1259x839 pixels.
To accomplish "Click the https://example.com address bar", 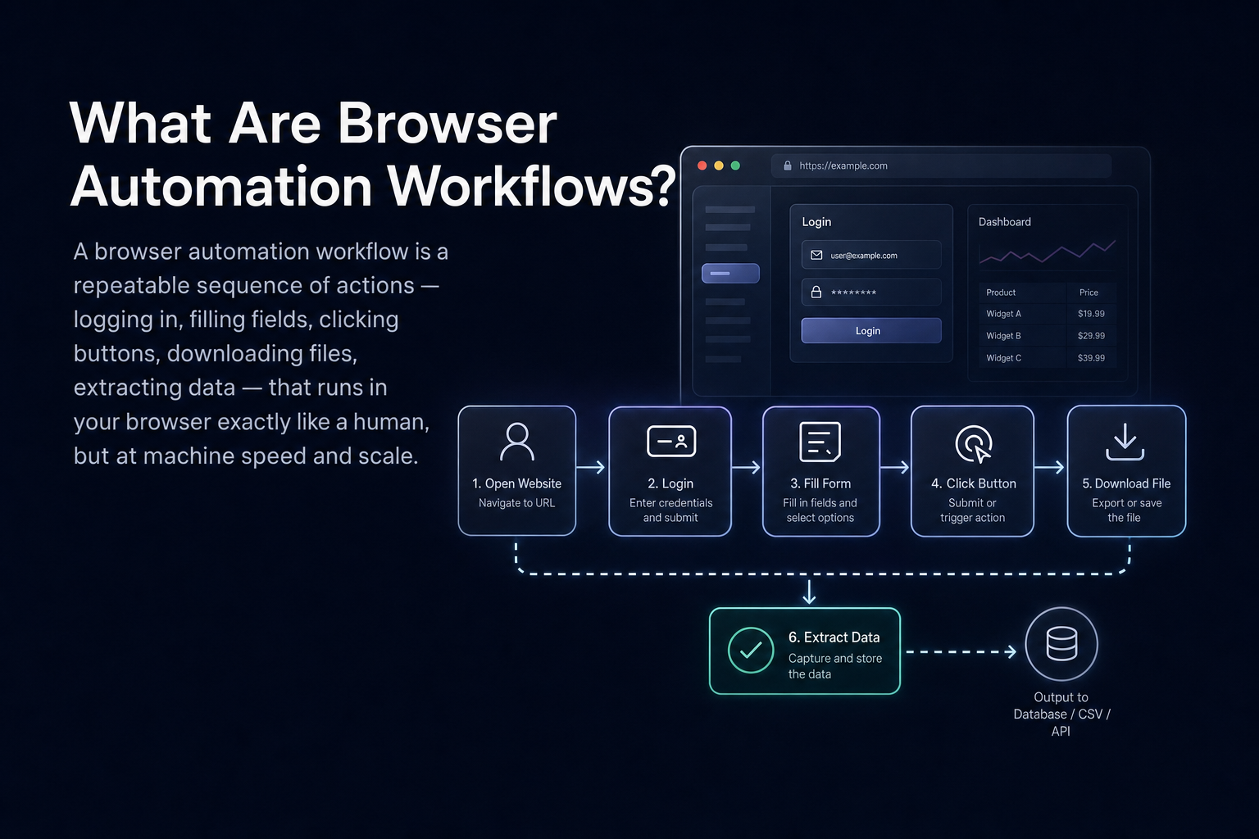I will coord(941,166).
